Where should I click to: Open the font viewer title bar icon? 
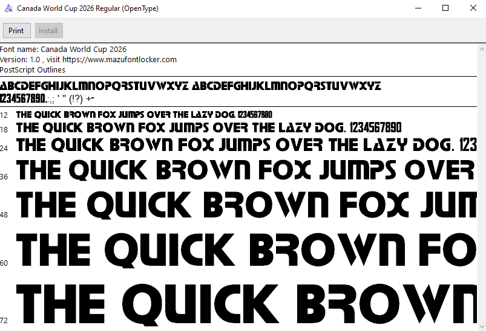point(8,8)
